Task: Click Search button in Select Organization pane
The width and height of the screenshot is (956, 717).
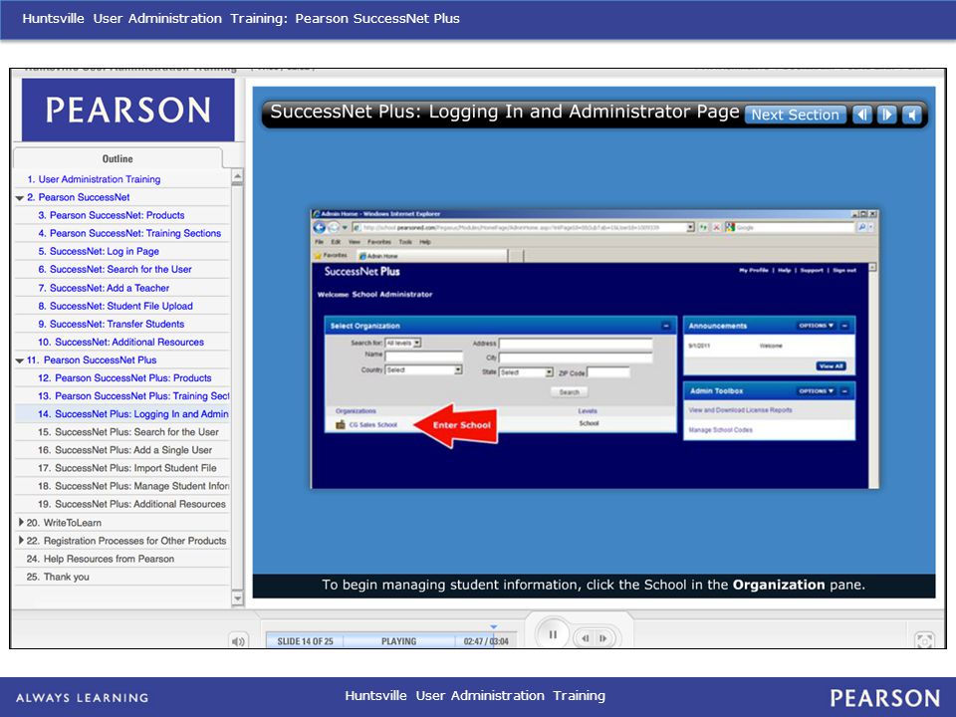Action: (569, 392)
